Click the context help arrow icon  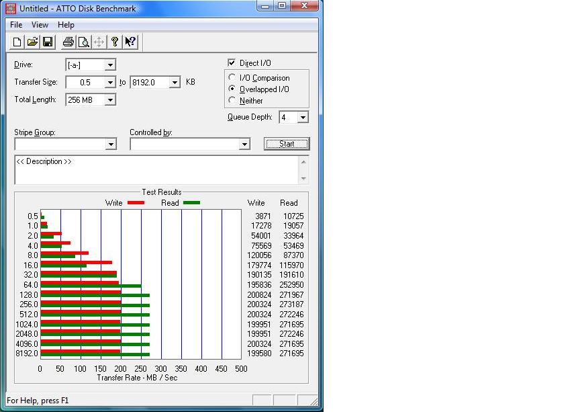pyautogui.click(x=130, y=42)
